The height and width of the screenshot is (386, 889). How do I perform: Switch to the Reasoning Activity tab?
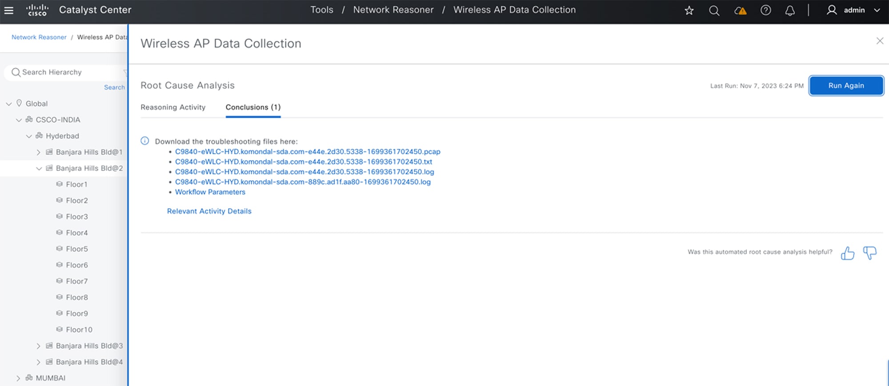[173, 107]
